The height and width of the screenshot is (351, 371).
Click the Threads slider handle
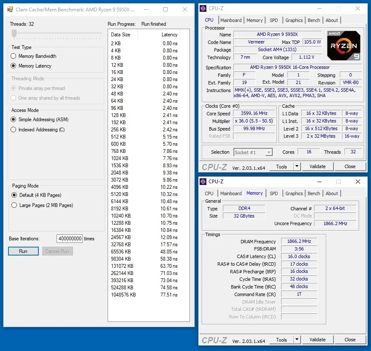pyautogui.click(x=14, y=33)
